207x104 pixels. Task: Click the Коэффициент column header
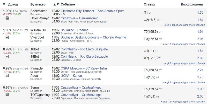point(192,4)
